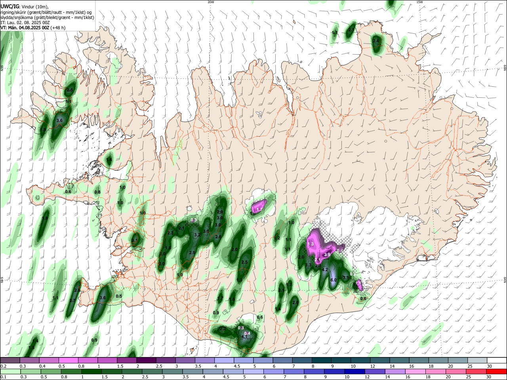Click the '2.3' precipitation value on the map
This screenshot has height=380, width=507.
(x=170, y=233)
